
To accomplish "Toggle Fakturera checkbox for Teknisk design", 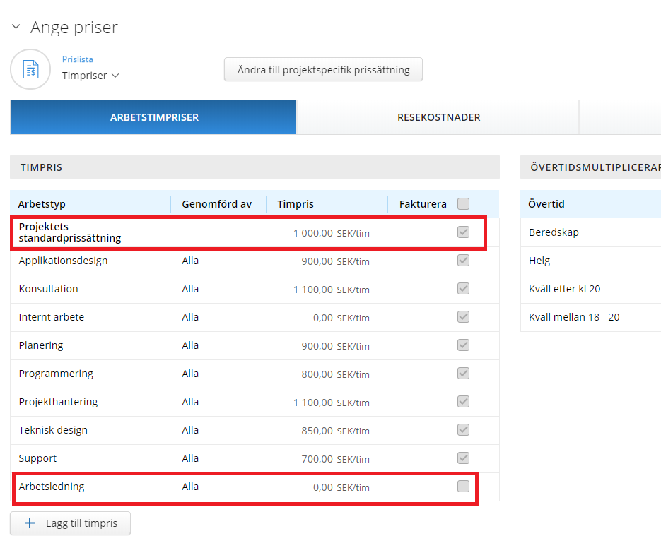I will 463,429.
